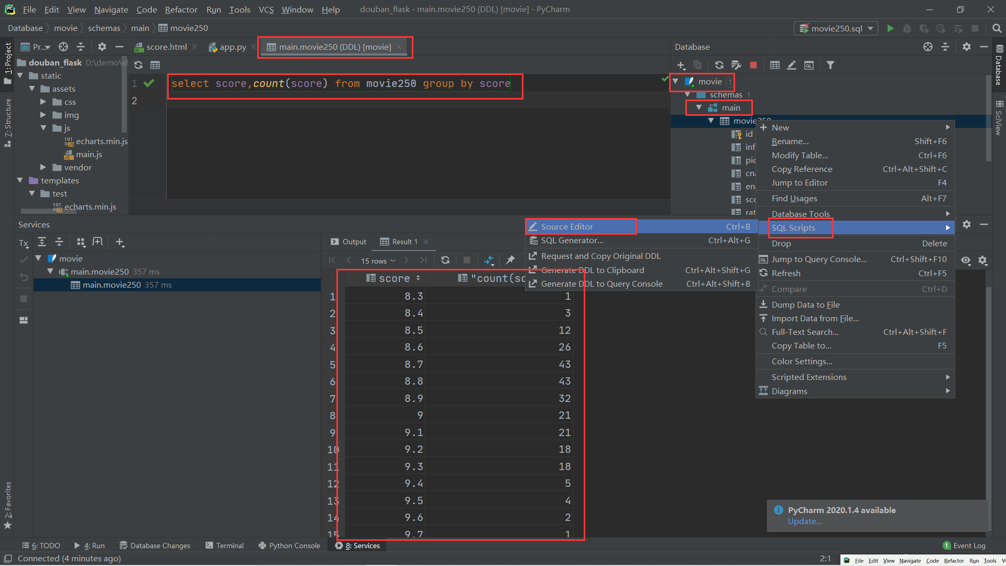1006x566 pixels.
Task: Open the 15 rows page size dropdown
Action: click(x=378, y=260)
